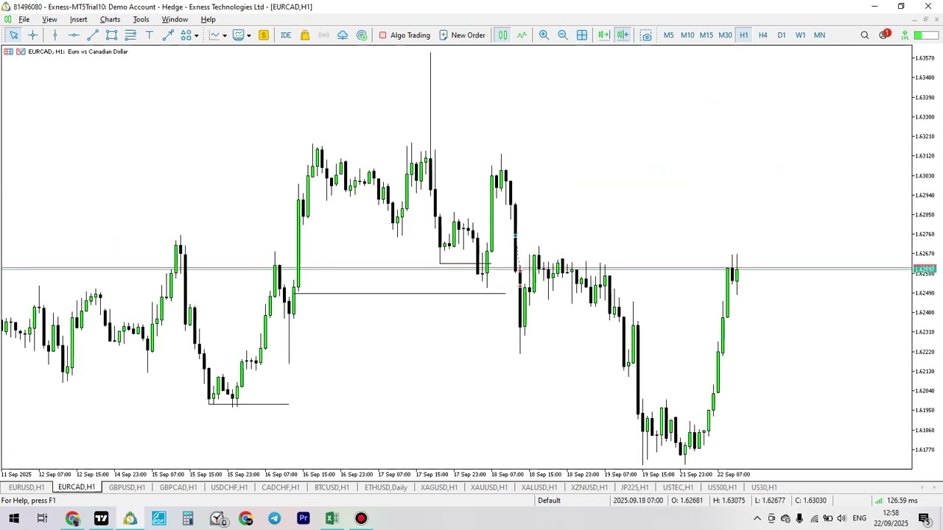Open the Insert menu
The image size is (943, 530).
click(x=78, y=19)
